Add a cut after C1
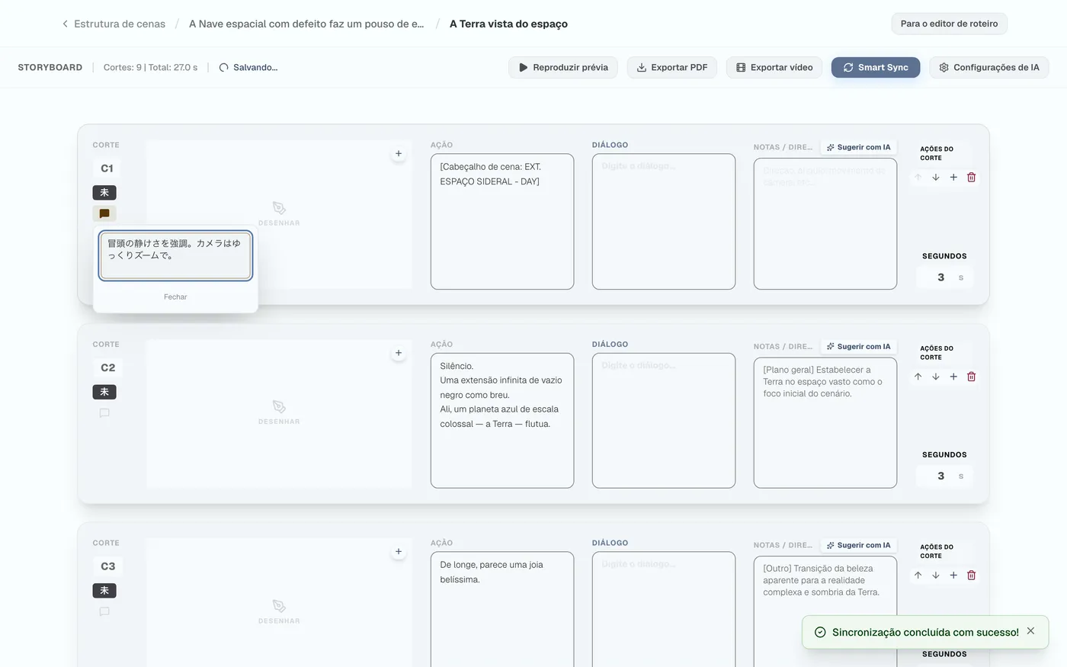Viewport: 1067px width, 667px height. pyautogui.click(x=953, y=177)
